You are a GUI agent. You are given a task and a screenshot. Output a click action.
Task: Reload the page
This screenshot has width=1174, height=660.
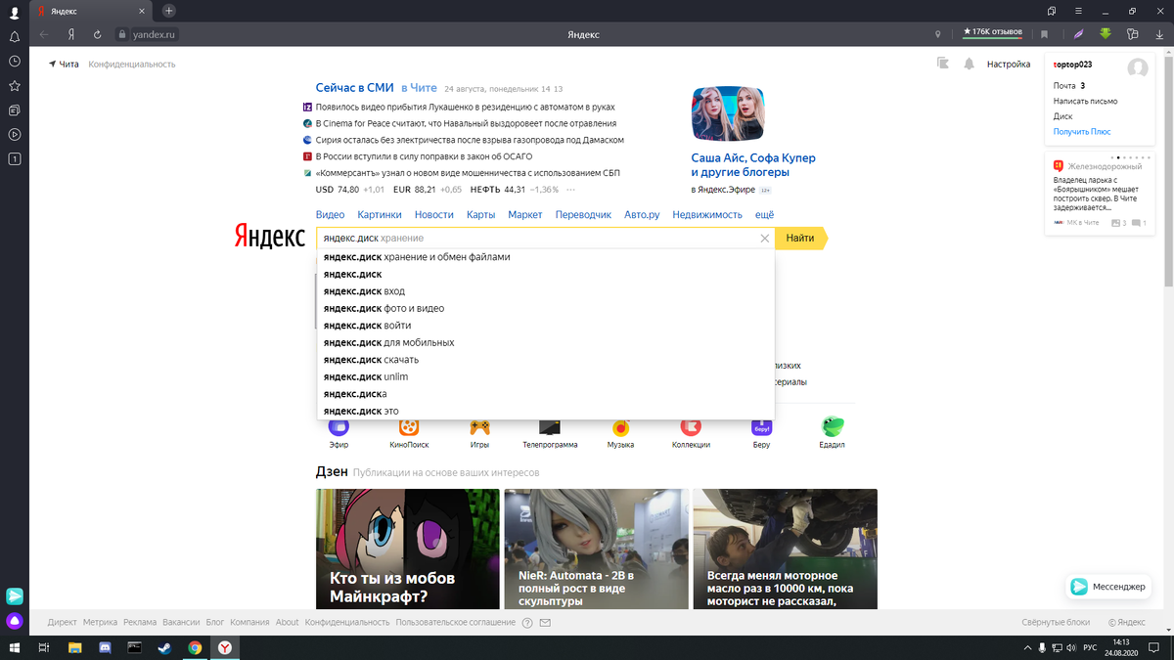[x=98, y=34]
